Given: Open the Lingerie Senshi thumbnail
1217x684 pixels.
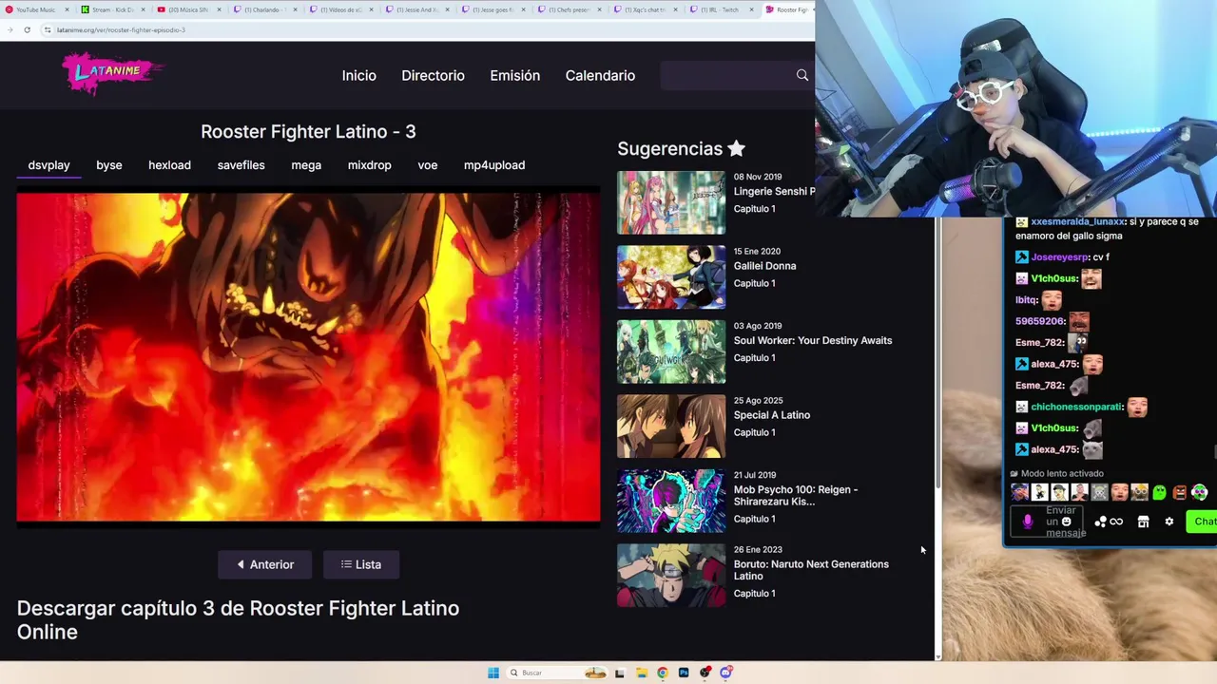Looking at the screenshot, I should [x=671, y=202].
